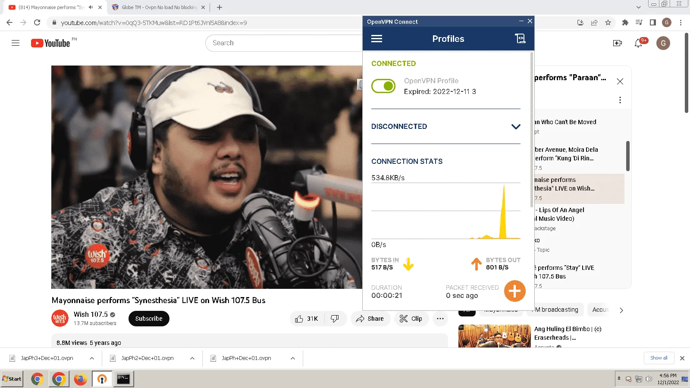Click the Share button under the video
The image size is (690, 388).
(370, 319)
